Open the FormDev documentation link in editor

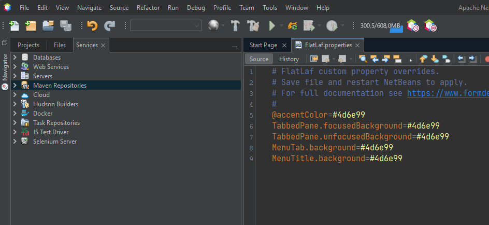pyautogui.click(x=448, y=93)
